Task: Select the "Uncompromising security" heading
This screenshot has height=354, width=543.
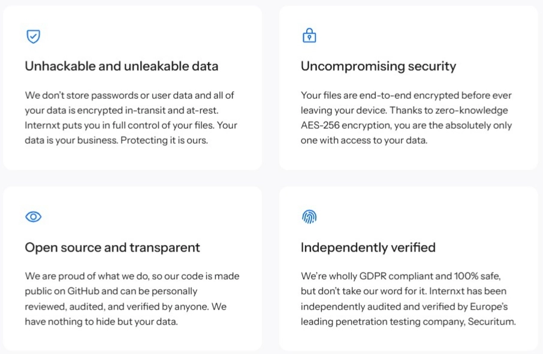Action: point(378,66)
